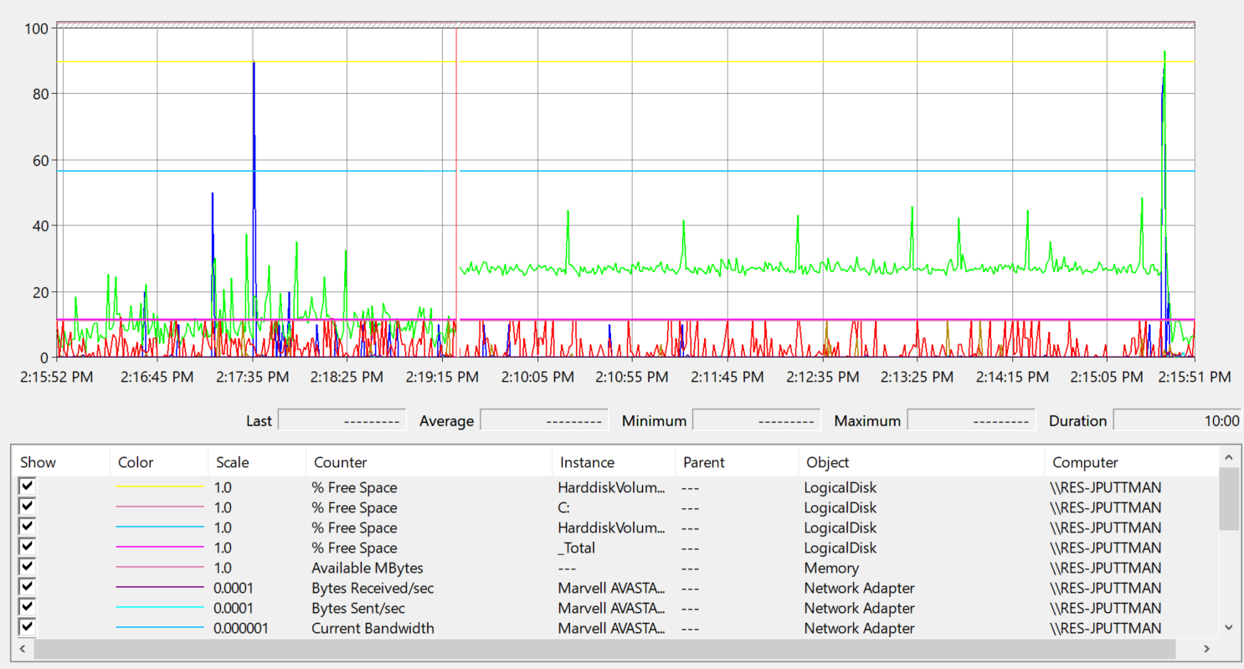Toggle Show checkbox for C: % Free Space
This screenshot has height=669, width=1244.
(x=28, y=507)
